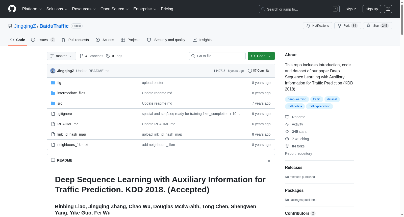Viewport: 404px width, 217px height.
Task: Click the Readme book icon in About
Action: coord(287,117)
